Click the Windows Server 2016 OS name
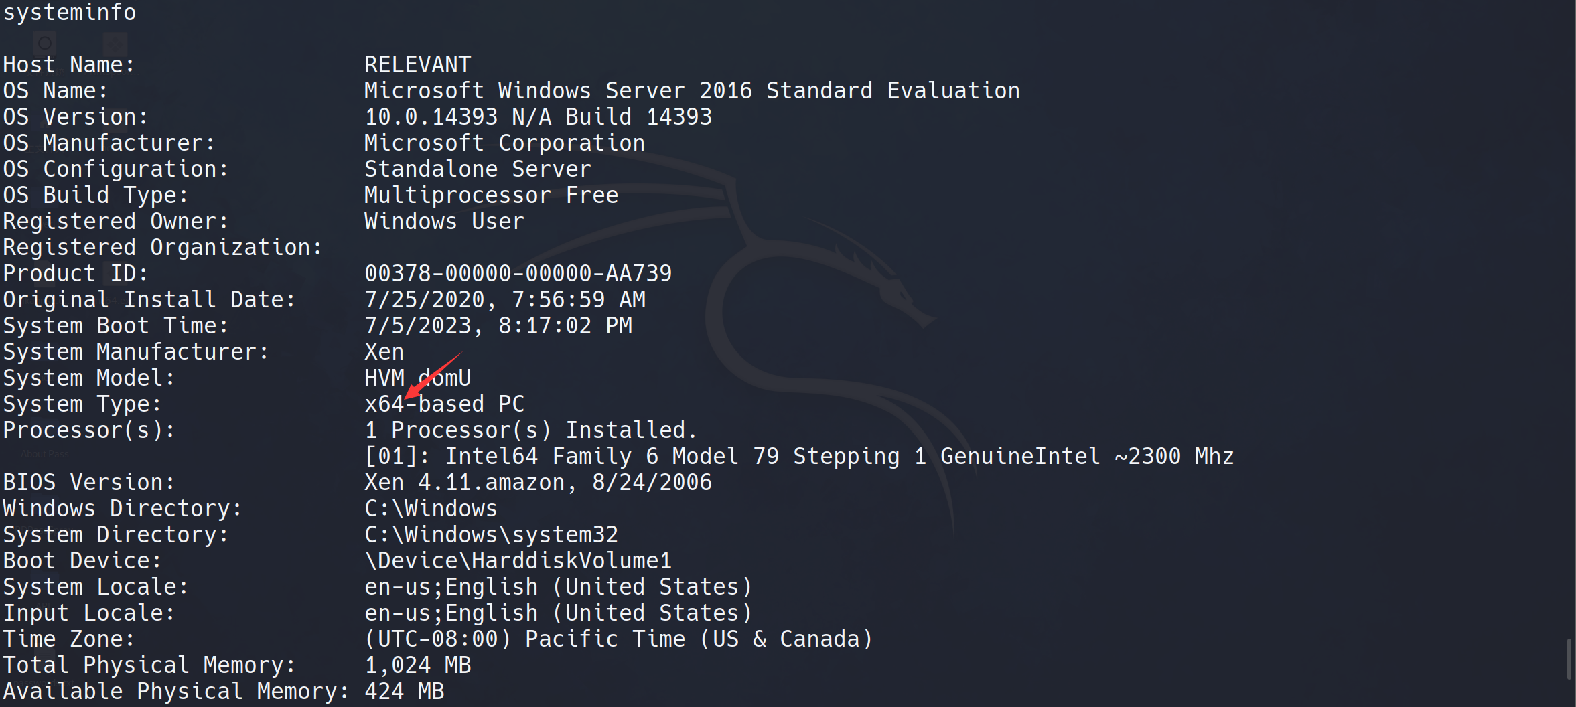The width and height of the screenshot is (1576, 707). [x=691, y=90]
